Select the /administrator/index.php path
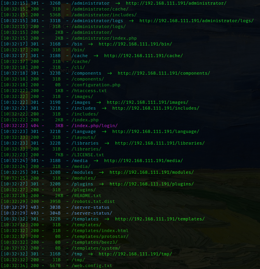The height and width of the screenshot is (269, 260). click(104, 38)
